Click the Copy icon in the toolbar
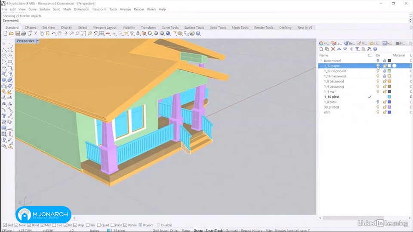 click(x=42, y=34)
